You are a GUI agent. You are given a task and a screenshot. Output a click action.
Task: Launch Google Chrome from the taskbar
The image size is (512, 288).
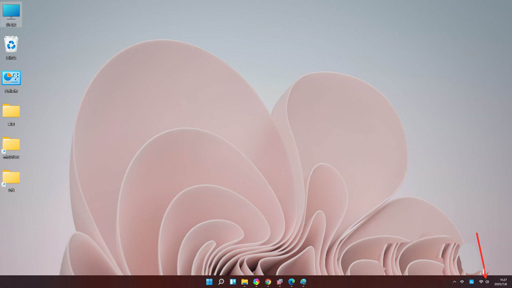coord(267,281)
